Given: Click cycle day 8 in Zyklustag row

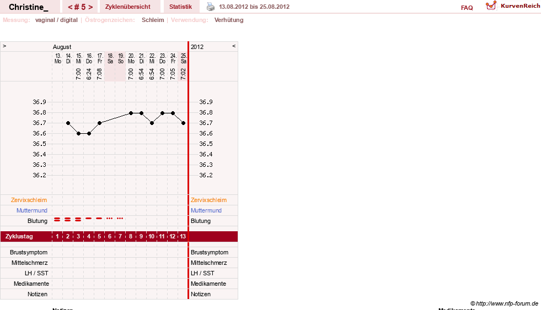Looking at the screenshot, I should pyautogui.click(x=131, y=237).
